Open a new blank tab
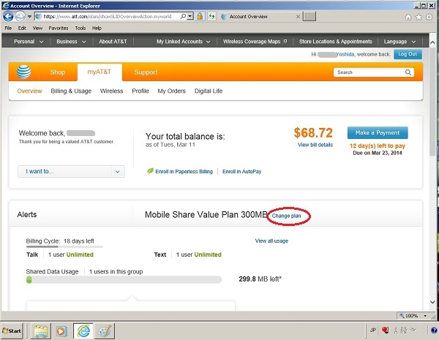Viewport: 439px width, 340px height. [309, 17]
